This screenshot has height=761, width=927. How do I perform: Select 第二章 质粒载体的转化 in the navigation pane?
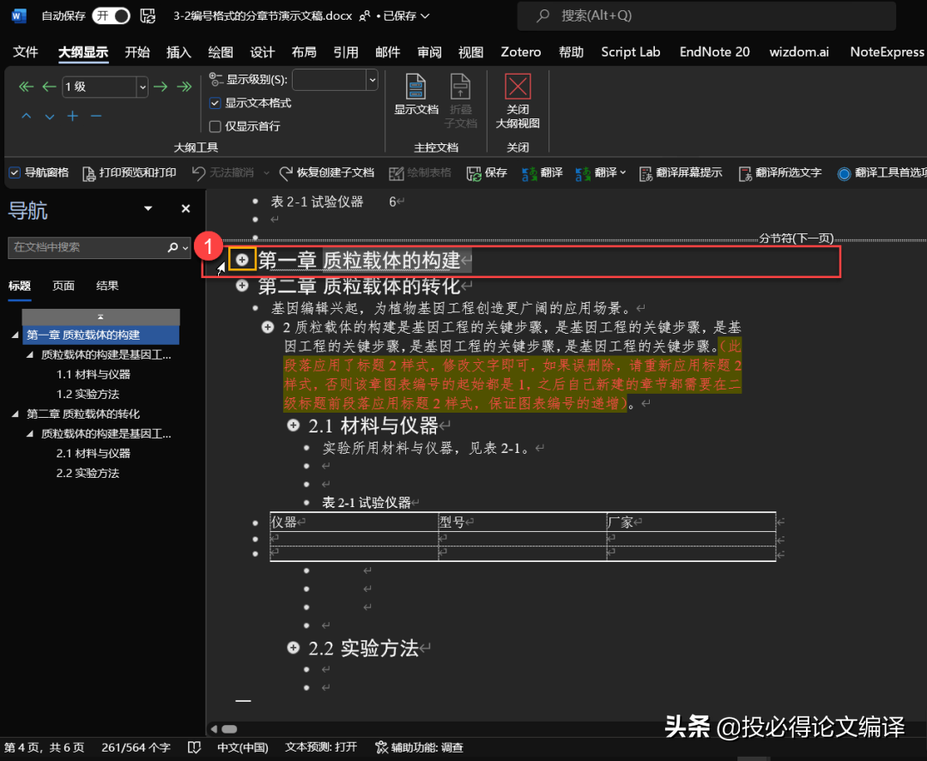[x=83, y=414]
